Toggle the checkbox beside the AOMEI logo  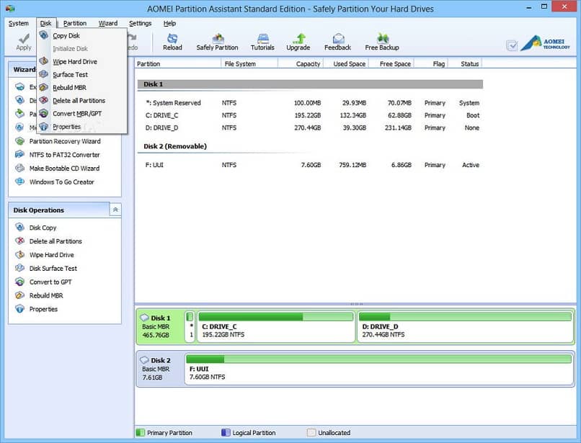(512, 45)
